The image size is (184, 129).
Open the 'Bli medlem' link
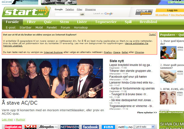(x=162, y=15)
